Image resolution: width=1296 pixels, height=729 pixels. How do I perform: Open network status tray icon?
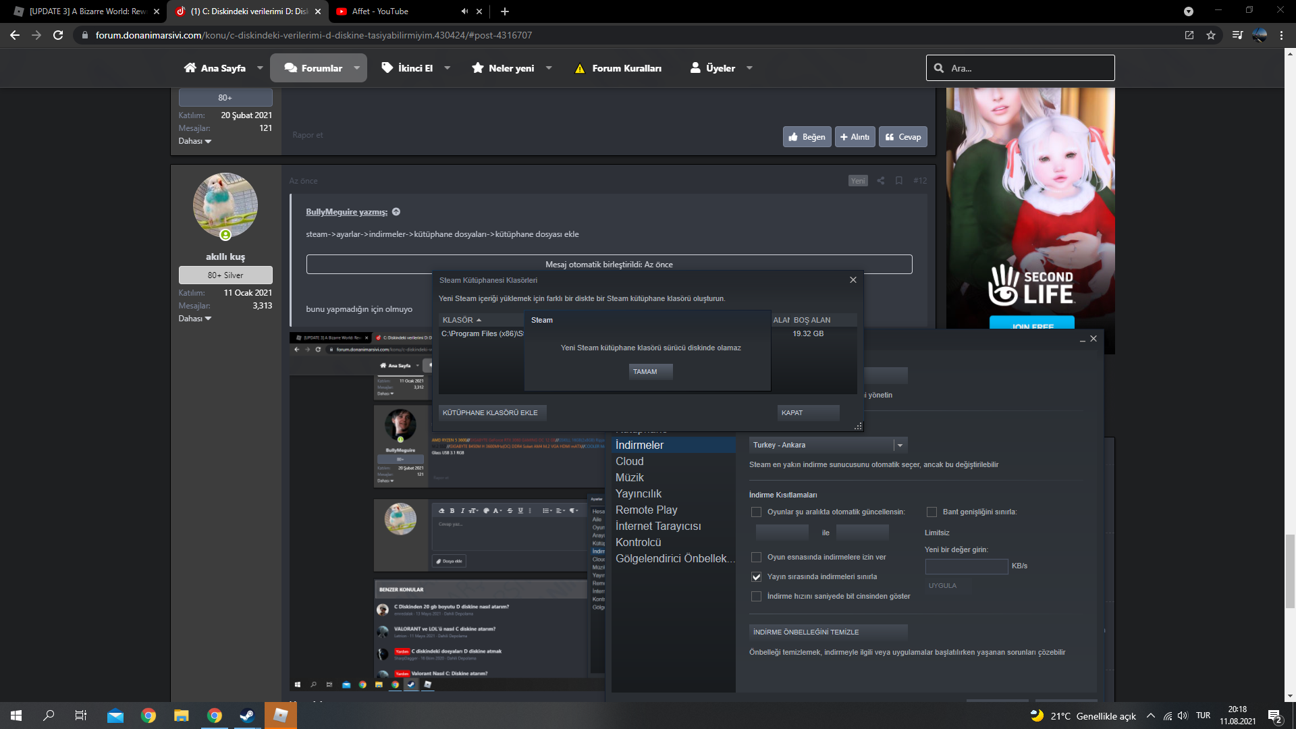pos(1167,715)
